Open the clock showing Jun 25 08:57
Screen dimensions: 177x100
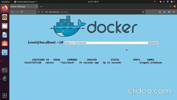[x=93, y=2]
